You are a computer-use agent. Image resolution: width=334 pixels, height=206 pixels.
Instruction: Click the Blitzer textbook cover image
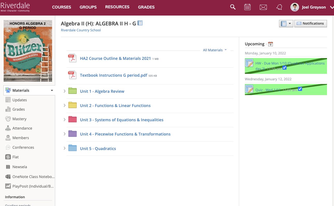[x=28, y=51]
